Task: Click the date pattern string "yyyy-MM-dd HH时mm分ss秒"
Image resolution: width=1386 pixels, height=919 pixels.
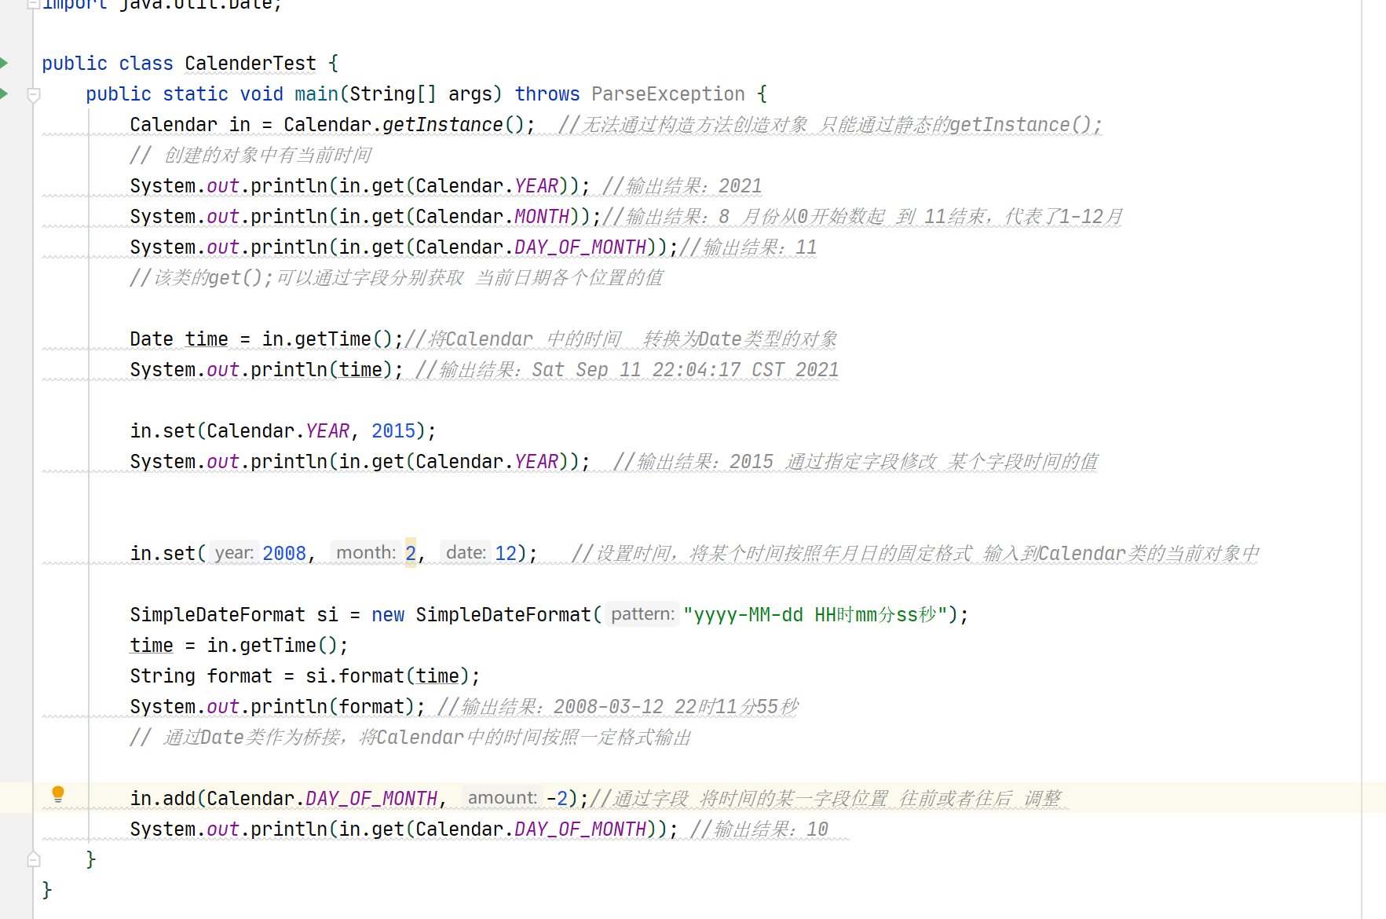Action: tap(815, 614)
